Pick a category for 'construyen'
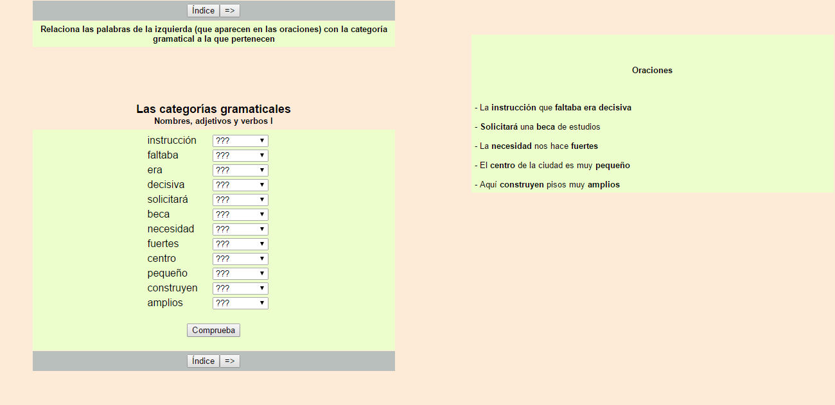The image size is (835, 405). tap(240, 288)
